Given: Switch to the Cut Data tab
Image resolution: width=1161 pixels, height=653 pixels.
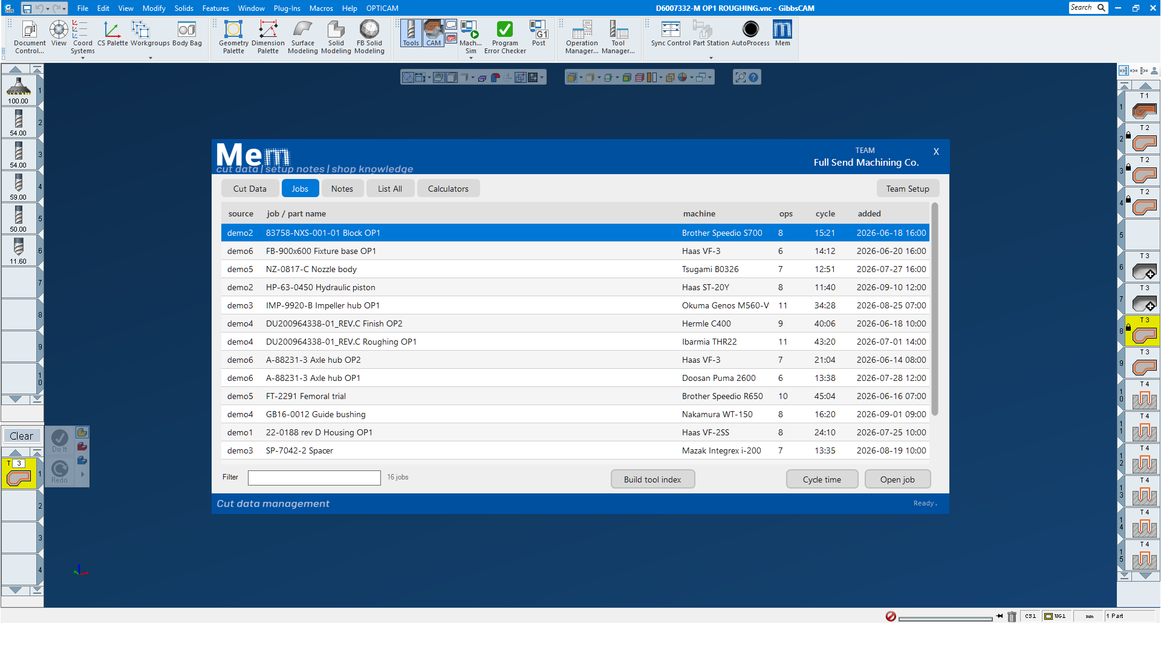Looking at the screenshot, I should click(250, 189).
